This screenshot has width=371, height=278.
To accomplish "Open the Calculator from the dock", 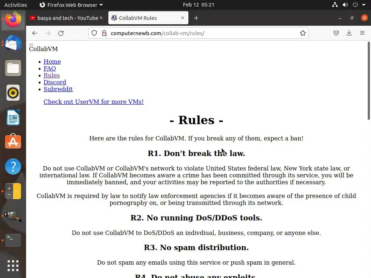I will pos(13,191).
